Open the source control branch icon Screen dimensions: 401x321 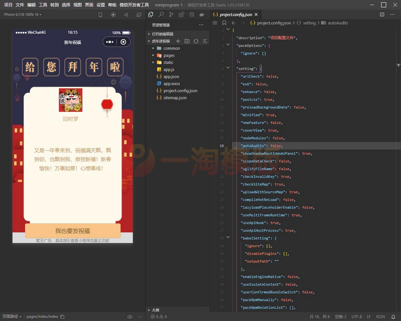pos(171,15)
